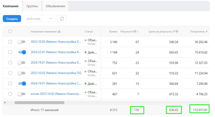Click the 535.96 price cell
The height and width of the screenshot is (117, 215).
tap(173, 63)
